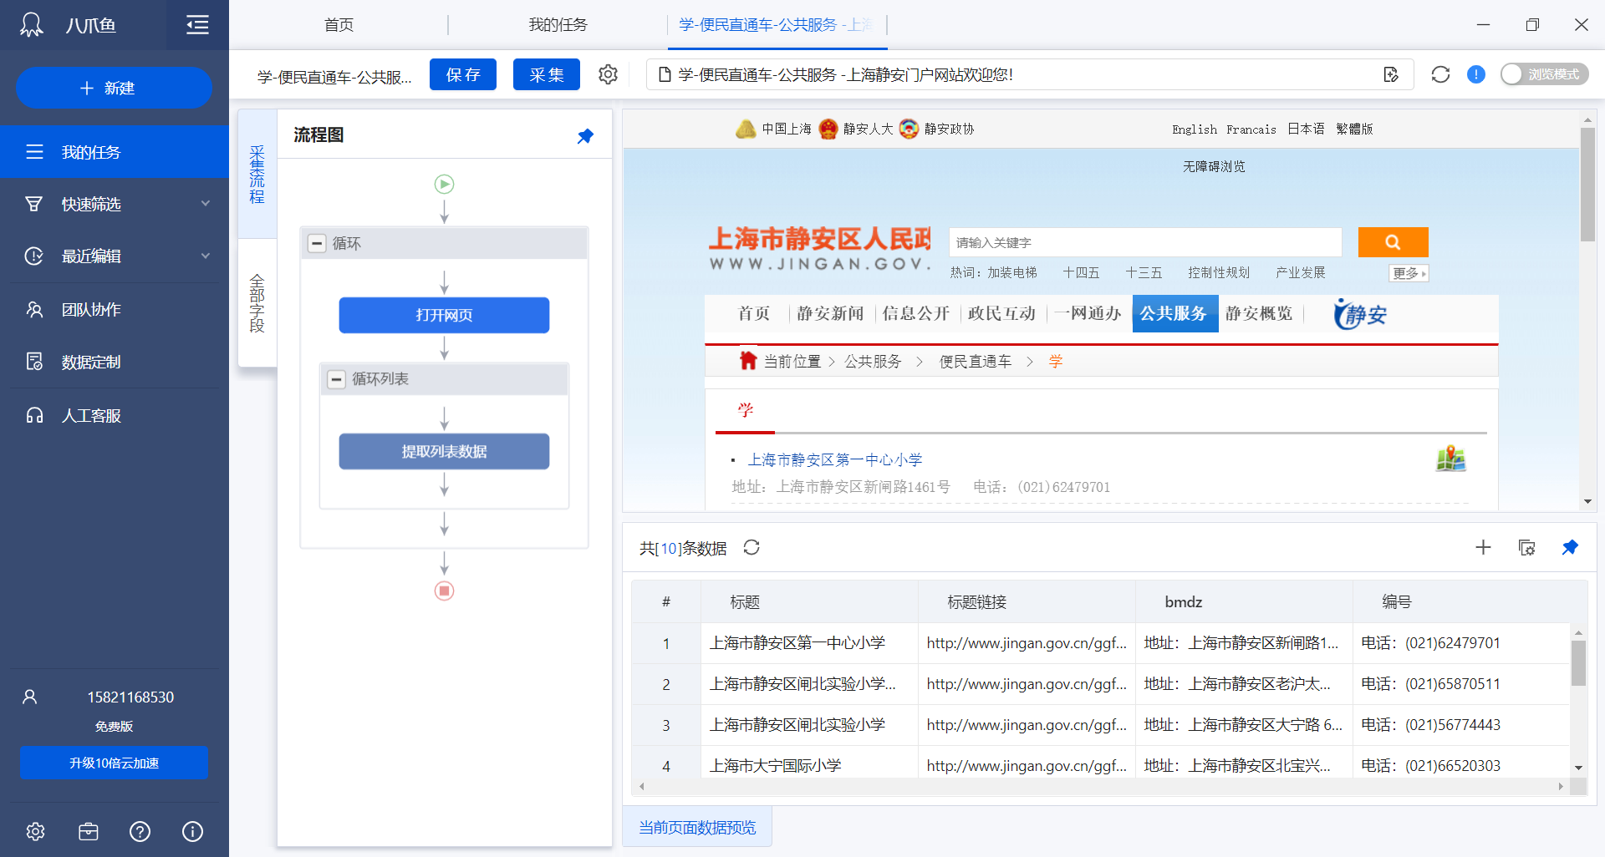Select the 学-便民直通车 task tab
The image size is (1605, 857).
click(776, 25)
